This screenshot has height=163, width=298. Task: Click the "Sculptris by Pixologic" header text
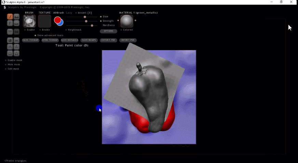22,7
